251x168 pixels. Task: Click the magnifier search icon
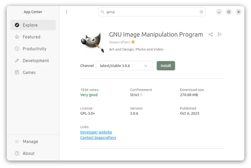[103, 12]
